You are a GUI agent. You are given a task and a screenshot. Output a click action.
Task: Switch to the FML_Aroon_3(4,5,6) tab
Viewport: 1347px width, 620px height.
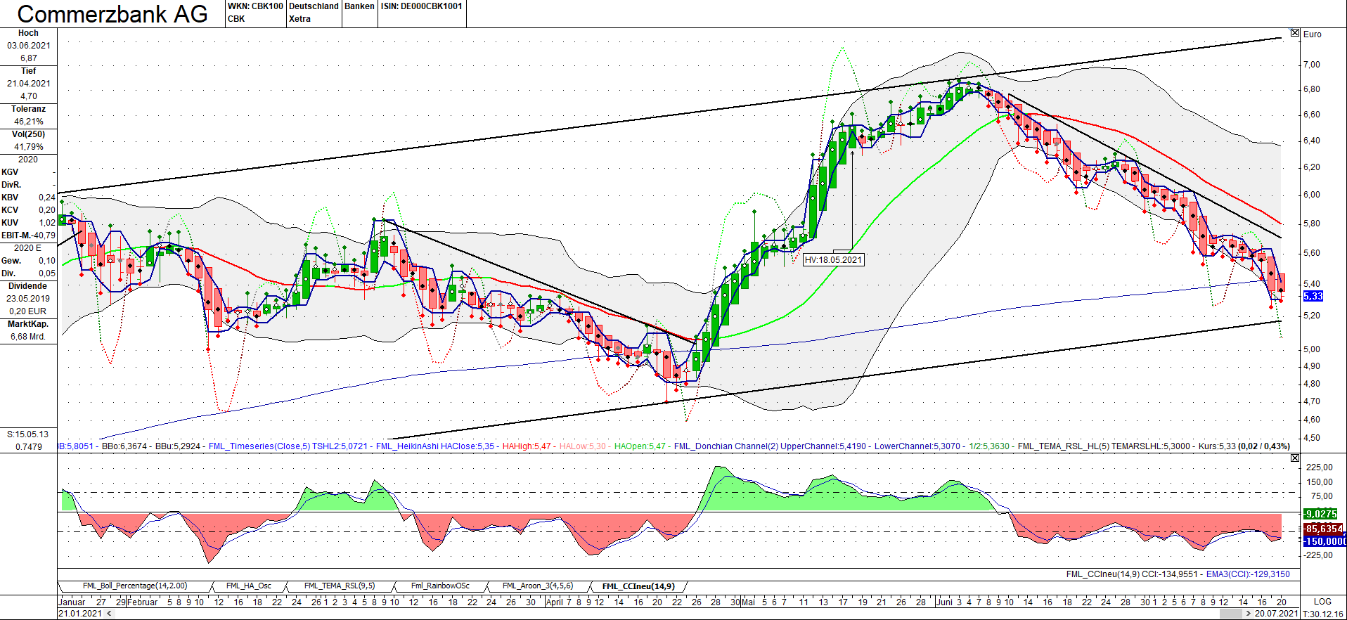tap(538, 586)
